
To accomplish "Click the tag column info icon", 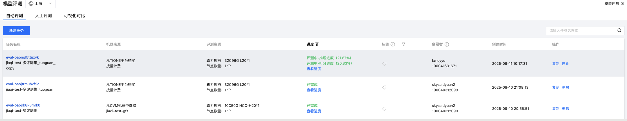I will tap(393, 44).
